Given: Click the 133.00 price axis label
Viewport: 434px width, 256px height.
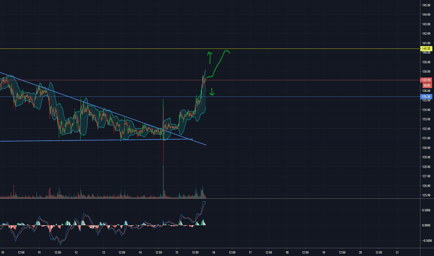Looking at the screenshot, I should click(x=426, y=119).
